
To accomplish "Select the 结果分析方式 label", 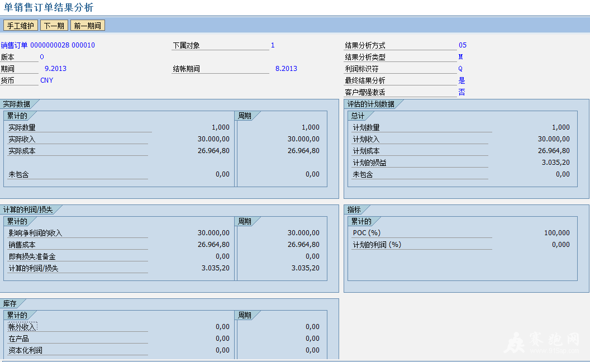I will pyautogui.click(x=365, y=46).
